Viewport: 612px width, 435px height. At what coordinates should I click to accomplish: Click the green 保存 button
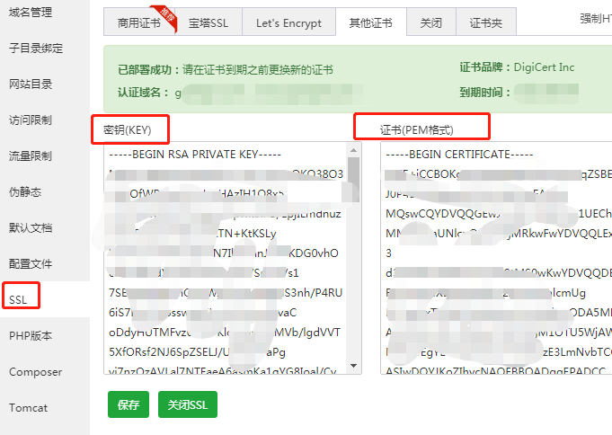coord(129,404)
